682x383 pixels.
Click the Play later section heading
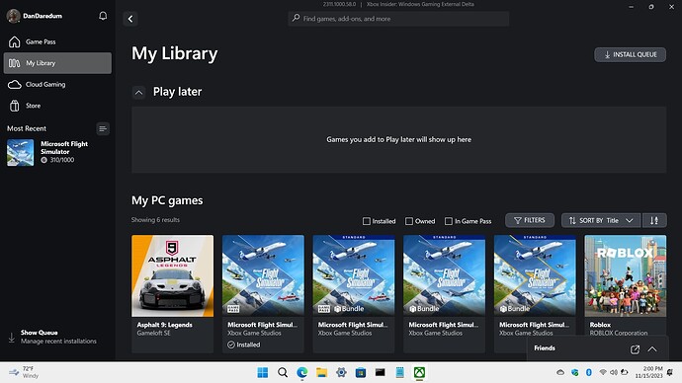coord(177,92)
